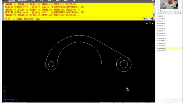Image resolution: width=183 pixels, height=103 pixels.
Task: Open playlist item 2. 2D-2008-102
Action: click(x=161, y=18)
